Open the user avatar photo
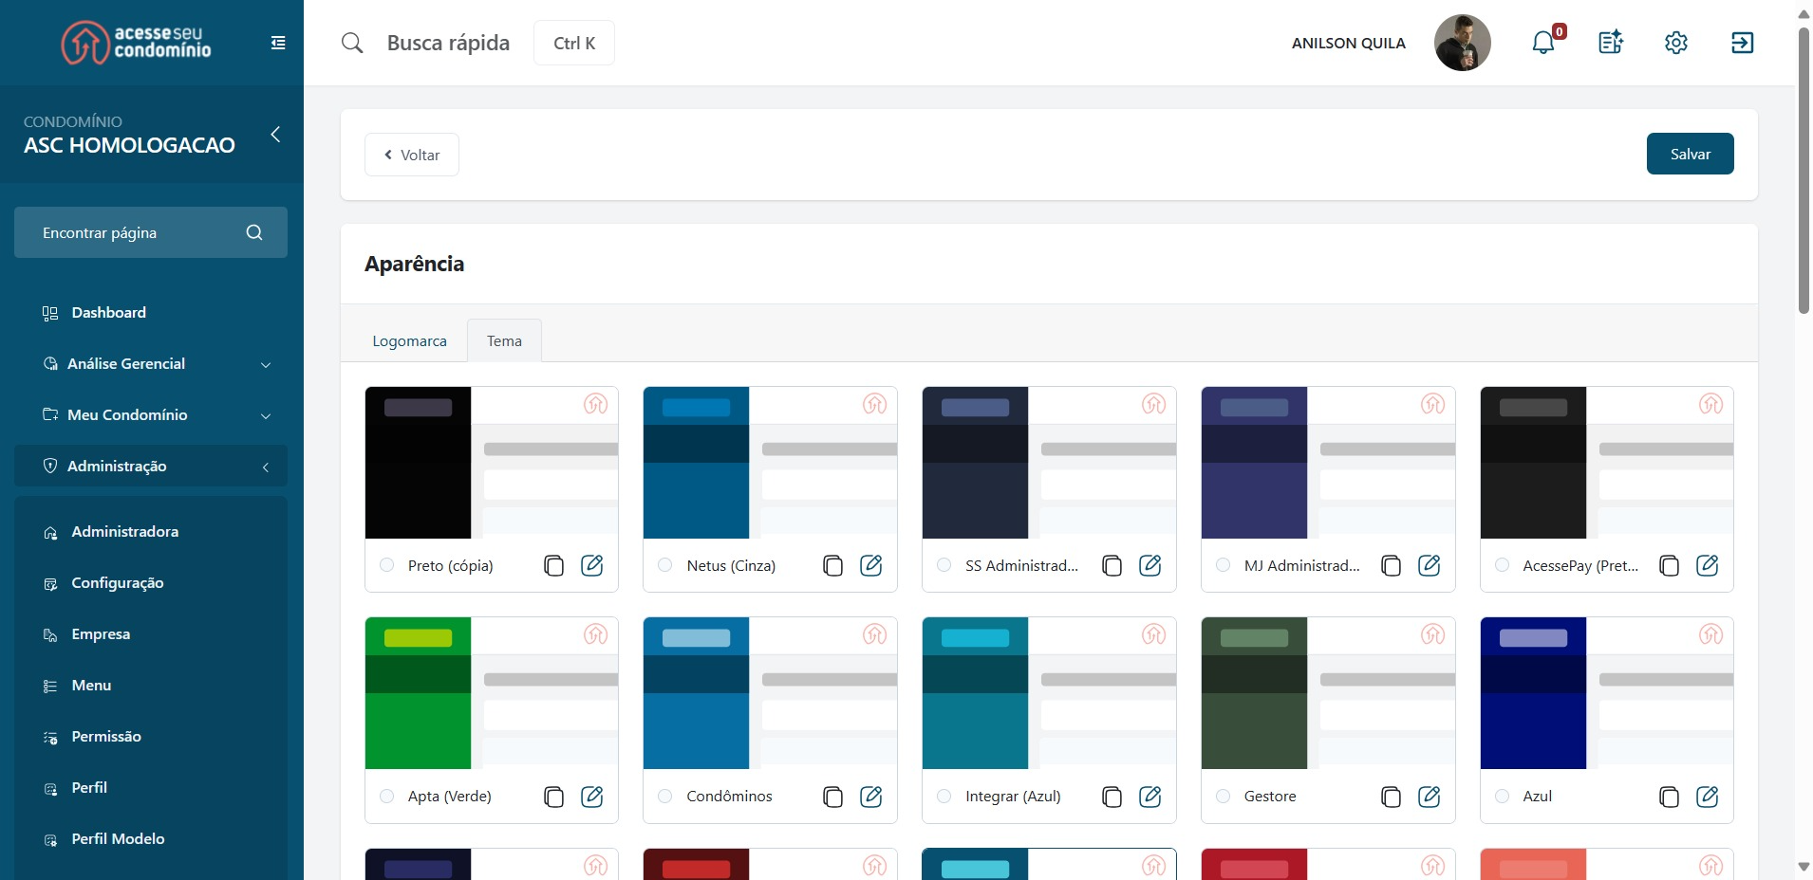This screenshot has width=1813, height=880. point(1462,43)
